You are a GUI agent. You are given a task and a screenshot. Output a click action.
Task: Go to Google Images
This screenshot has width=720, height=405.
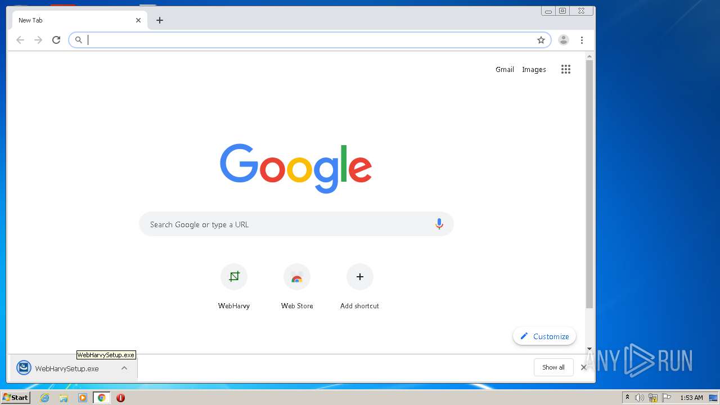click(x=534, y=69)
